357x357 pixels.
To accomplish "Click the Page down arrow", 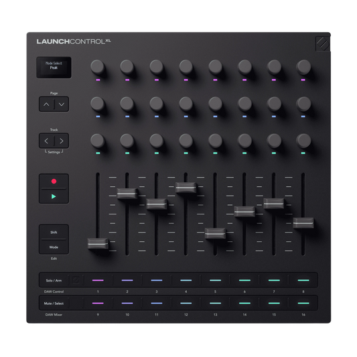I will (62, 104).
